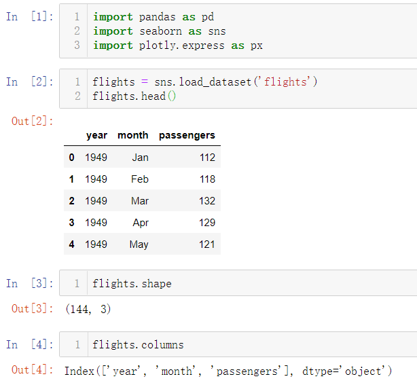Click row index 2 in table
The width and height of the screenshot is (417, 383).
pos(71,201)
